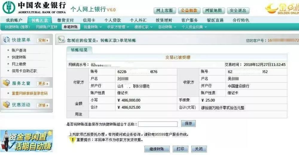Open the 个人外汇 menu
The width and height of the screenshot is (299, 155).
click(138, 20)
